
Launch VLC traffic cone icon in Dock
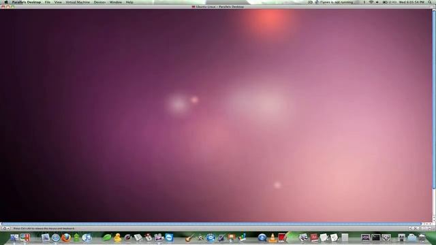(272, 238)
